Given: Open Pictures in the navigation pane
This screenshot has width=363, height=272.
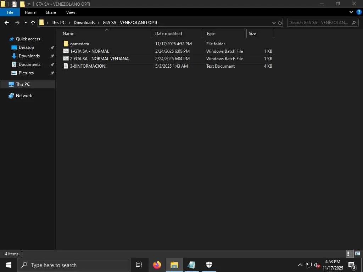Looking at the screenshot, I should click(x=26, y=73).
